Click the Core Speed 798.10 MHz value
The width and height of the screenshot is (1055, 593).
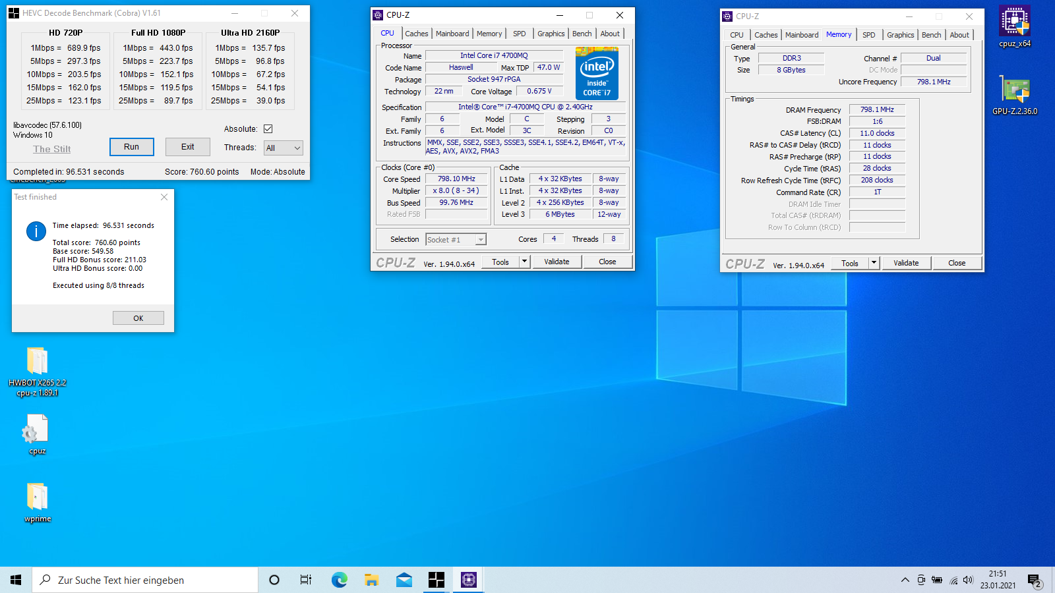tap(456, 179)
